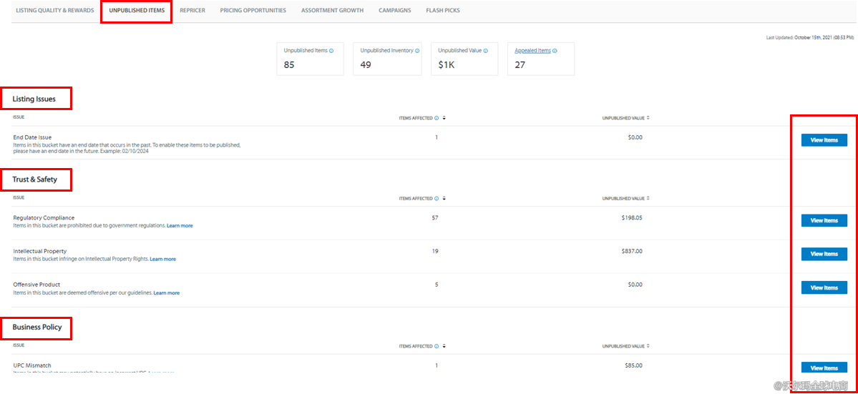Click the info icon beside Unpublished Items card
858x394 pixels.
pyautogui.click(x=331, y=51)
